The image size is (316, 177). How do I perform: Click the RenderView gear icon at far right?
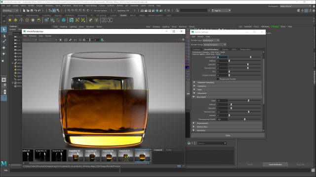pyautogui.click(x=183, y=40)
